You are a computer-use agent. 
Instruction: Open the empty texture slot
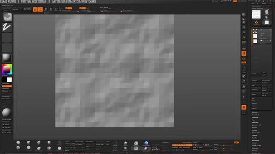tap(7, 47)
